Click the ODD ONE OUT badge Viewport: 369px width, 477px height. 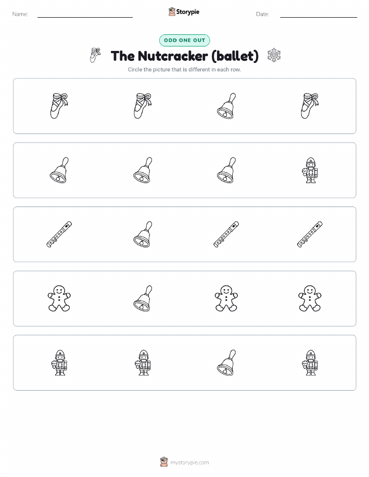(184, 40)
